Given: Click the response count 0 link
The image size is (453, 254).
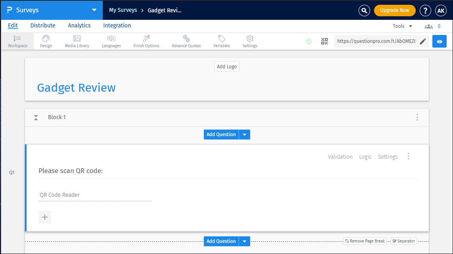Looking at the screenshot, I should click(x=439, y=26).
